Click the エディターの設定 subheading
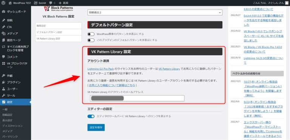 coord(100,109)
